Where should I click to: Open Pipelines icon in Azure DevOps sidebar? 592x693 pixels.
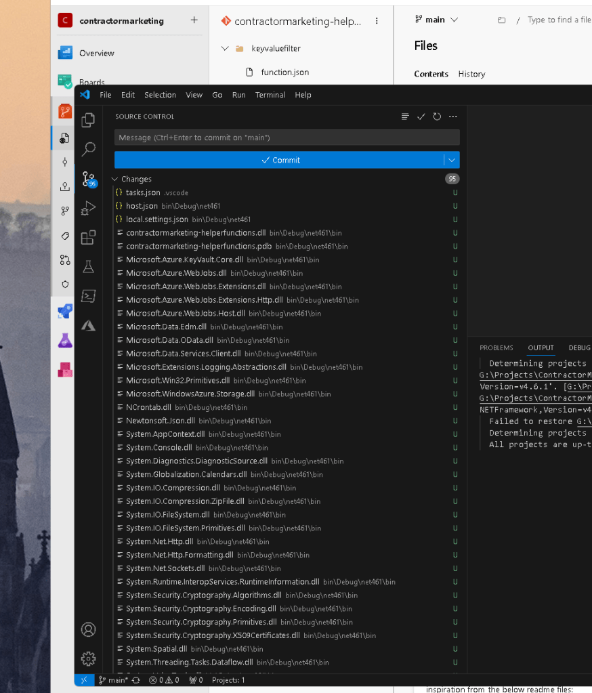65,311
